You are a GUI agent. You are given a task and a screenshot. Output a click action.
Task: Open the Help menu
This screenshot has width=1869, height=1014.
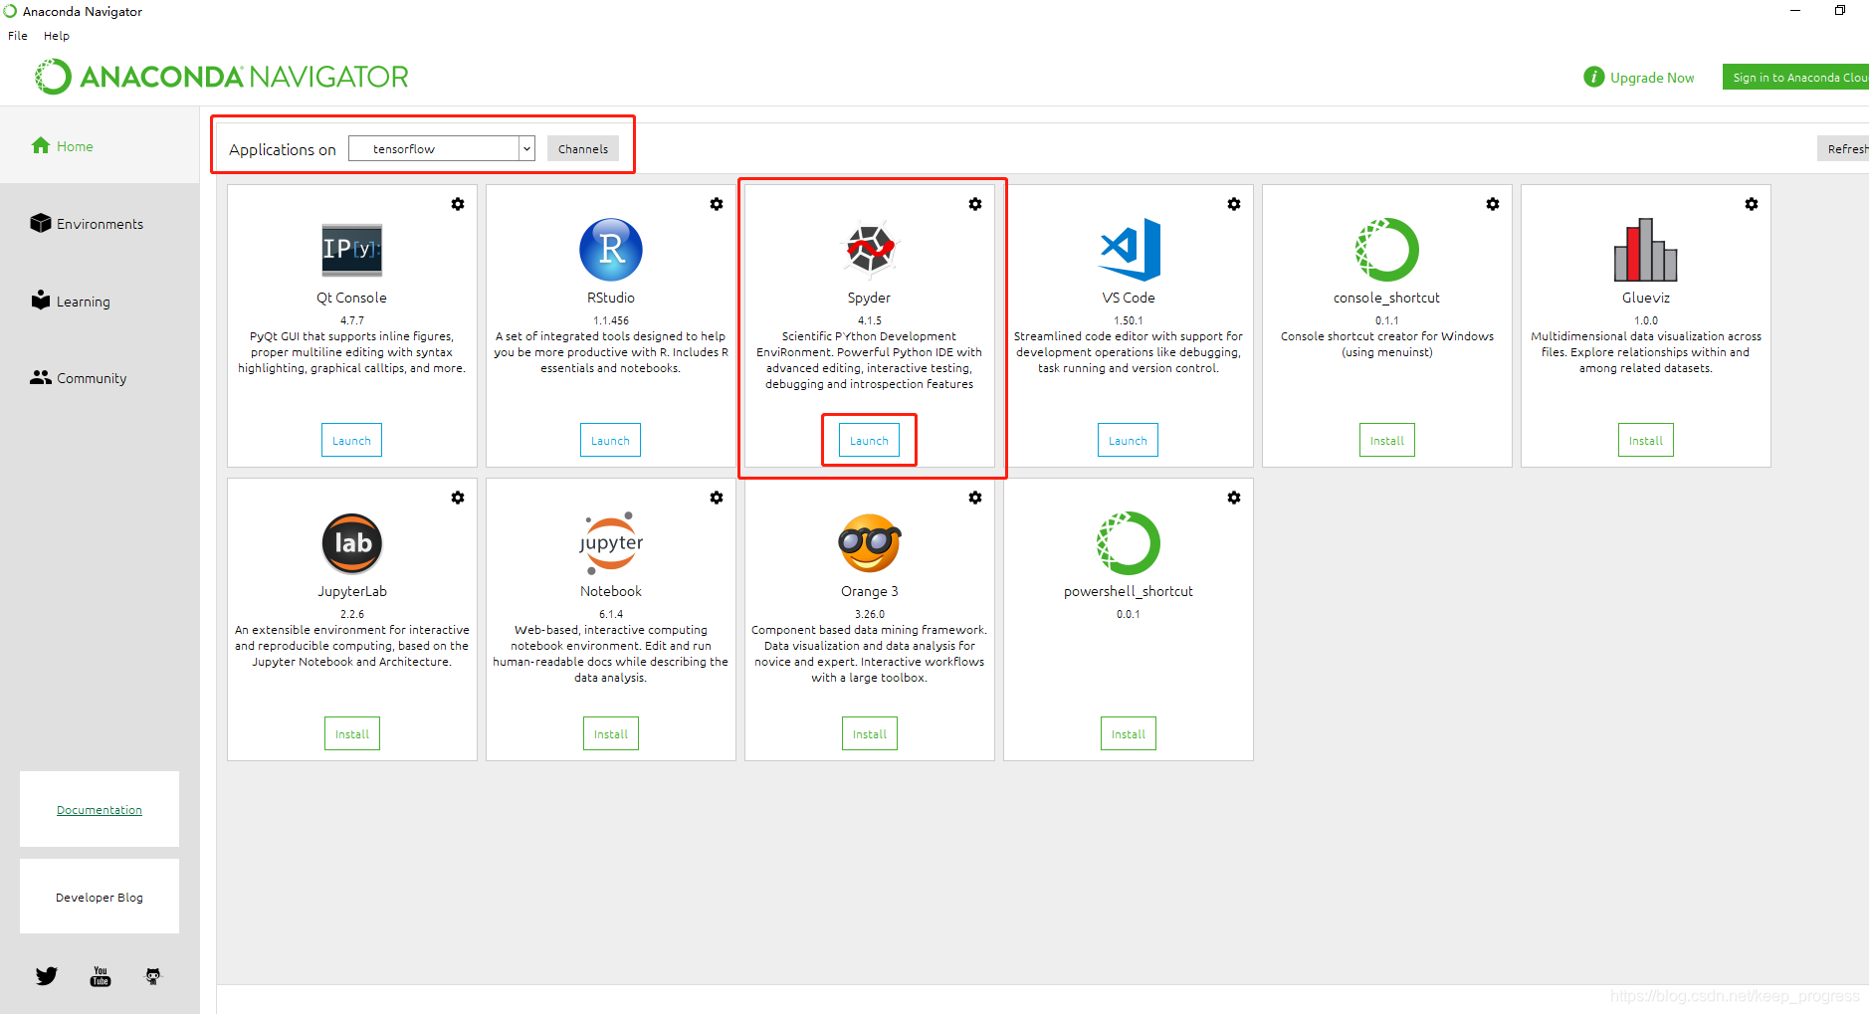(x=57, y=35)
